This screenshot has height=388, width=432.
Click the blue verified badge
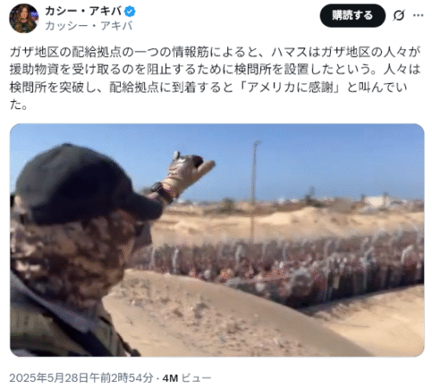(x=130, y=11)
